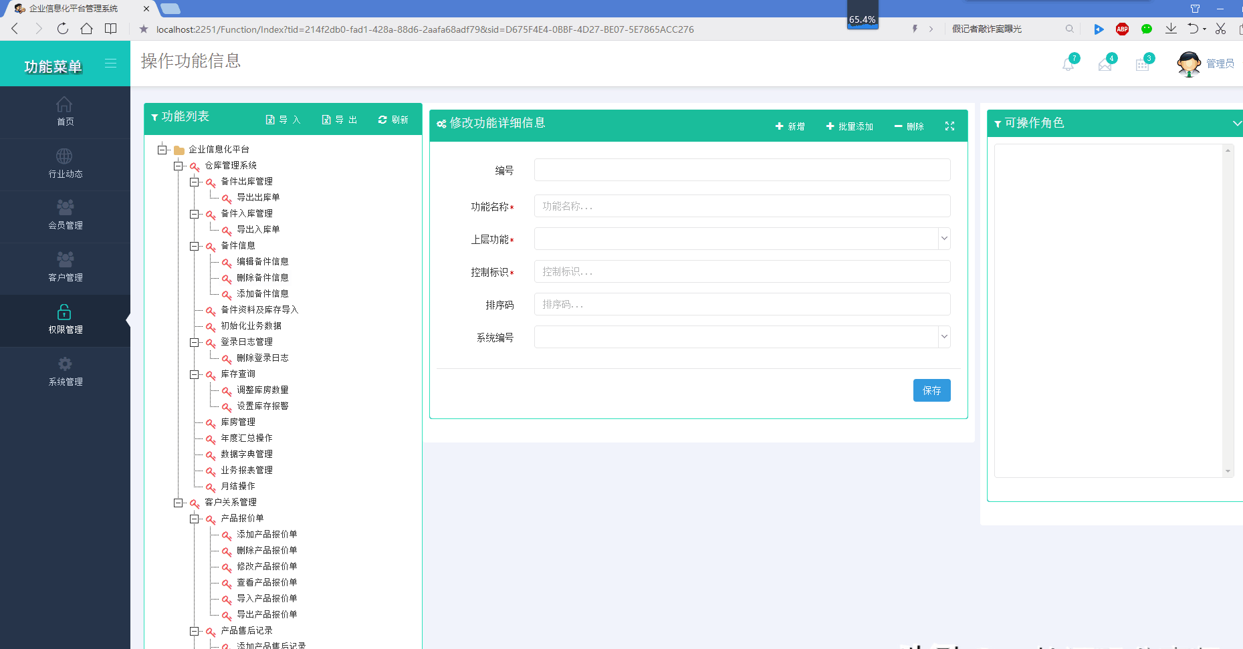Click the 删除 delete button
Screen dimensions: 1243x649
click(x=909, y=126)
